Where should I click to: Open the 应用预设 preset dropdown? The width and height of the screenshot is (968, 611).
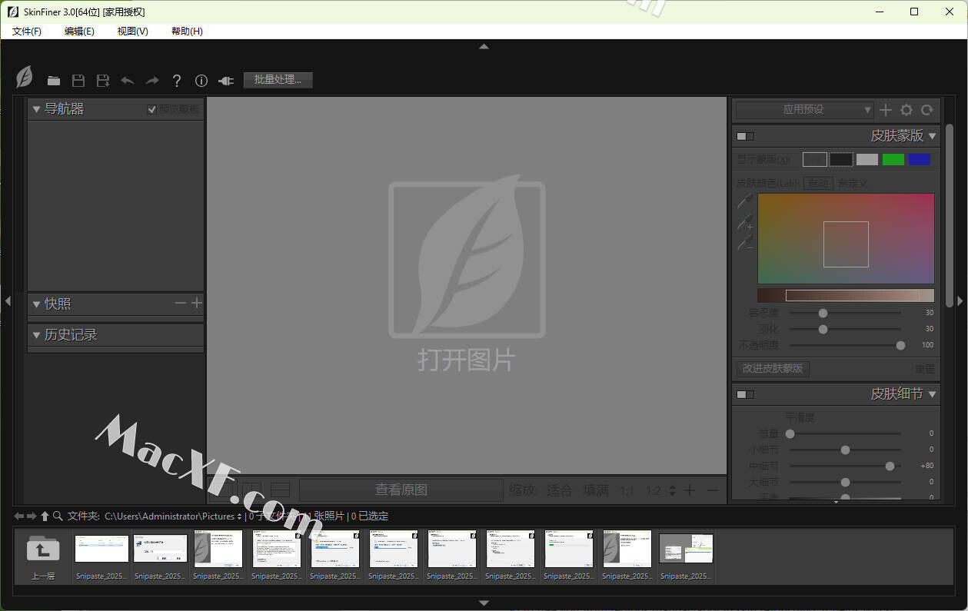[x=803, y=110]
